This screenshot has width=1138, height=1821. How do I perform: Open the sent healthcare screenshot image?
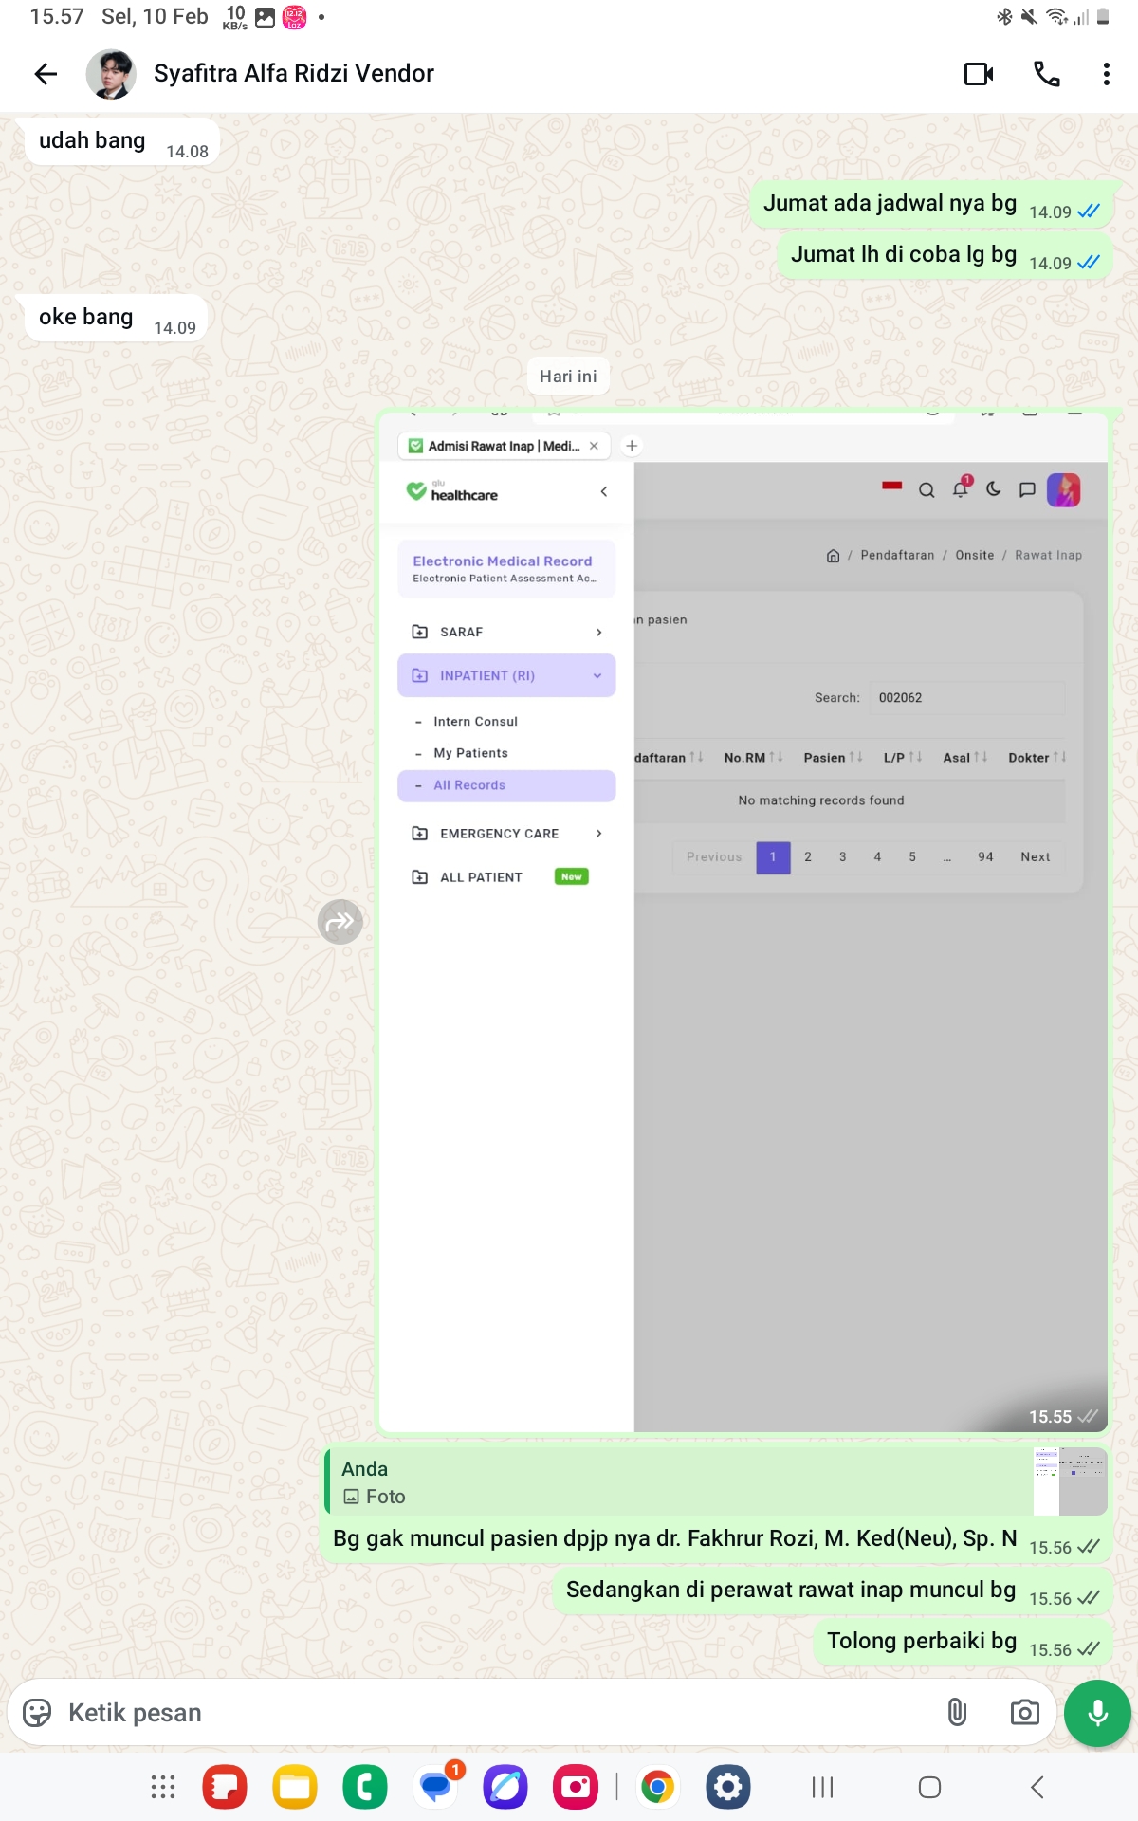point(743,921)
